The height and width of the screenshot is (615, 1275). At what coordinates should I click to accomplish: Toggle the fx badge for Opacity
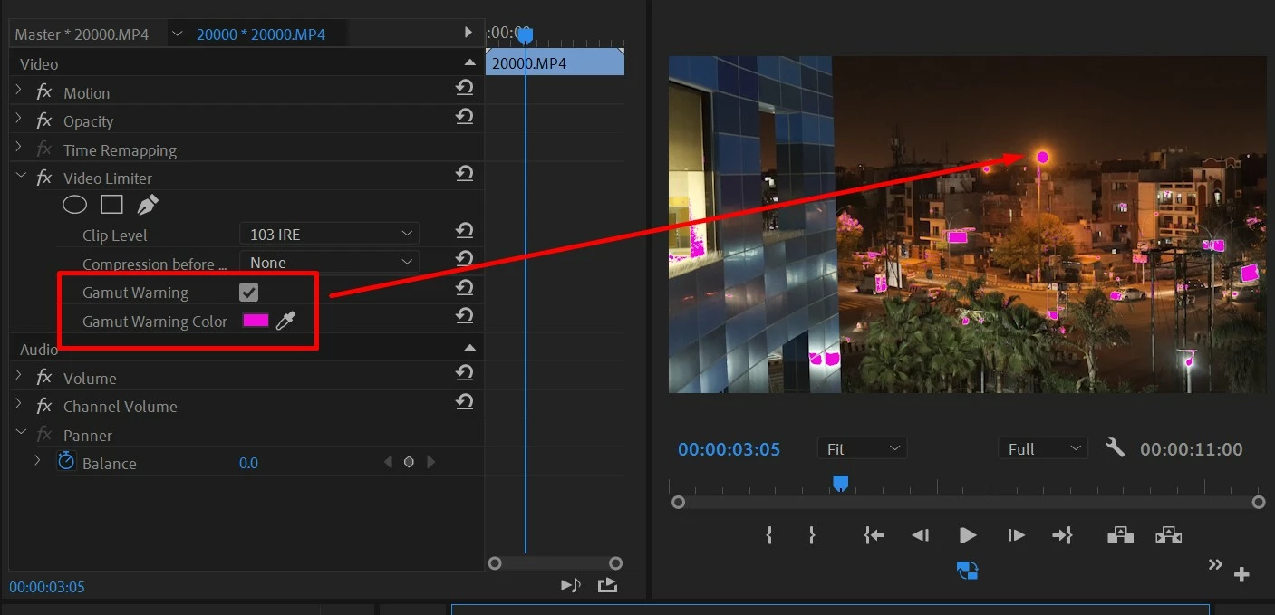click(x=43, y=120)
